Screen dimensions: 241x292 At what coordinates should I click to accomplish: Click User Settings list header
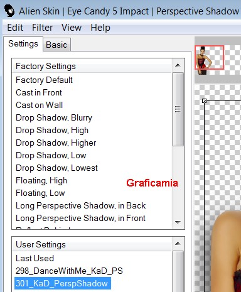point(92,244)
